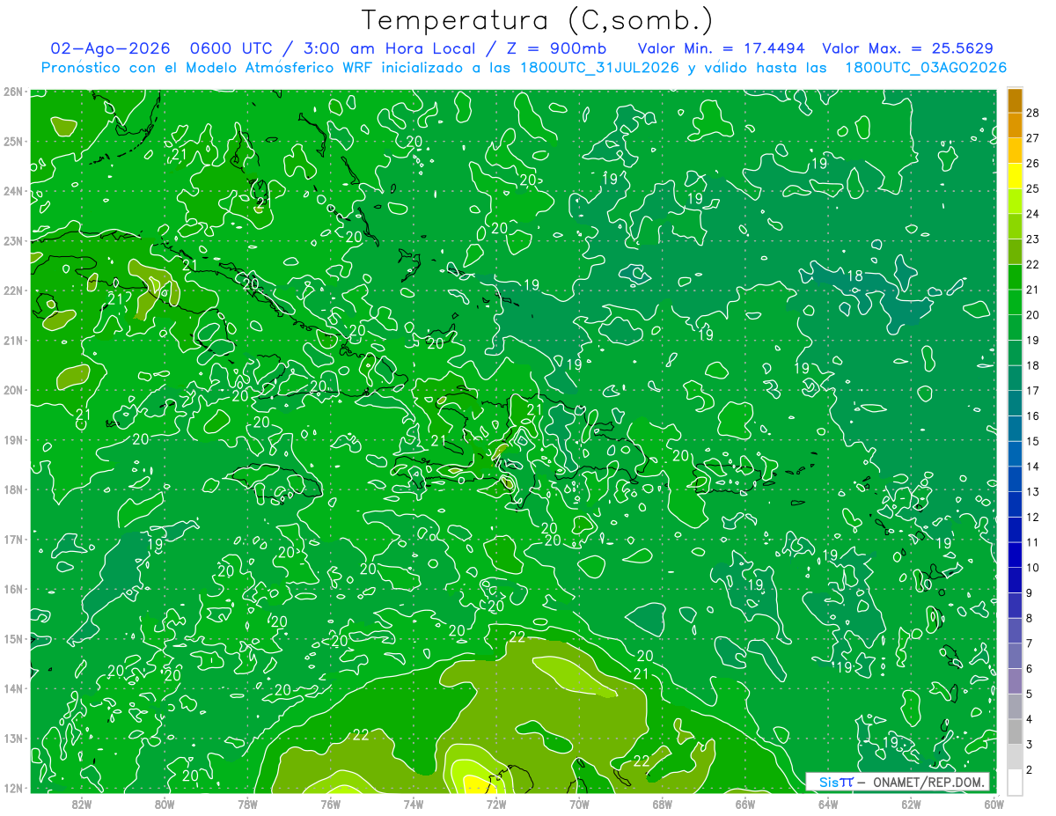Click the "24N" latitude axis label
The width and height of the screenshot is (1056, 816).
click(12, 191)
